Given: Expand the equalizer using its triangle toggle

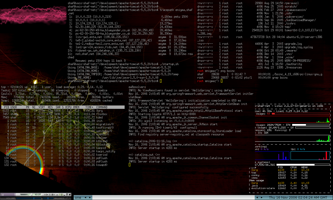Looking at the screenshot, I should [67, 198].
